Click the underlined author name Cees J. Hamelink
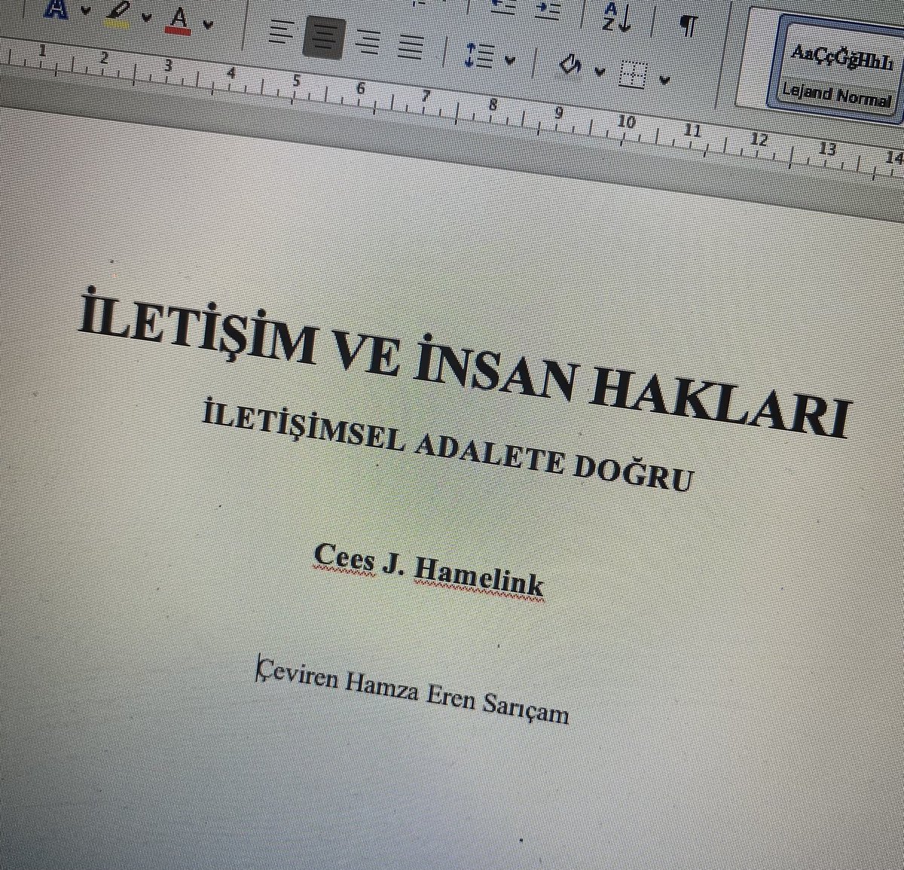 click(433, 569)
